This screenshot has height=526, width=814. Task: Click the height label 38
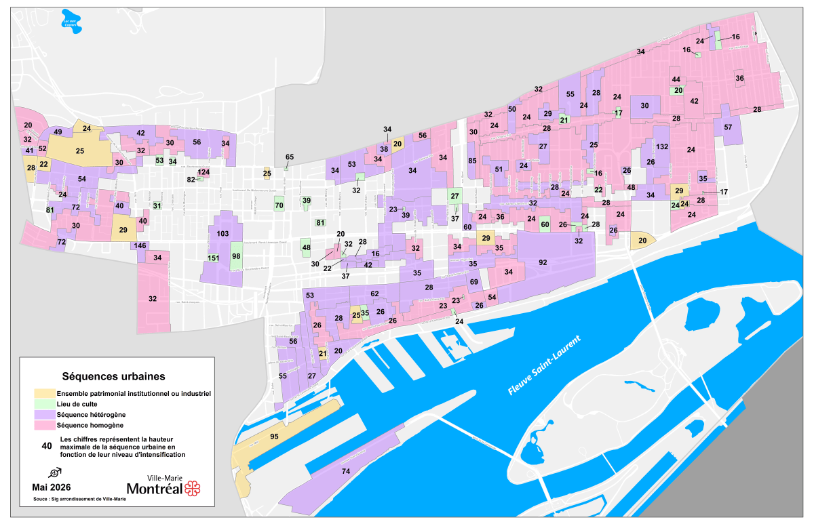pyautogui.click(x=383, y=149)
